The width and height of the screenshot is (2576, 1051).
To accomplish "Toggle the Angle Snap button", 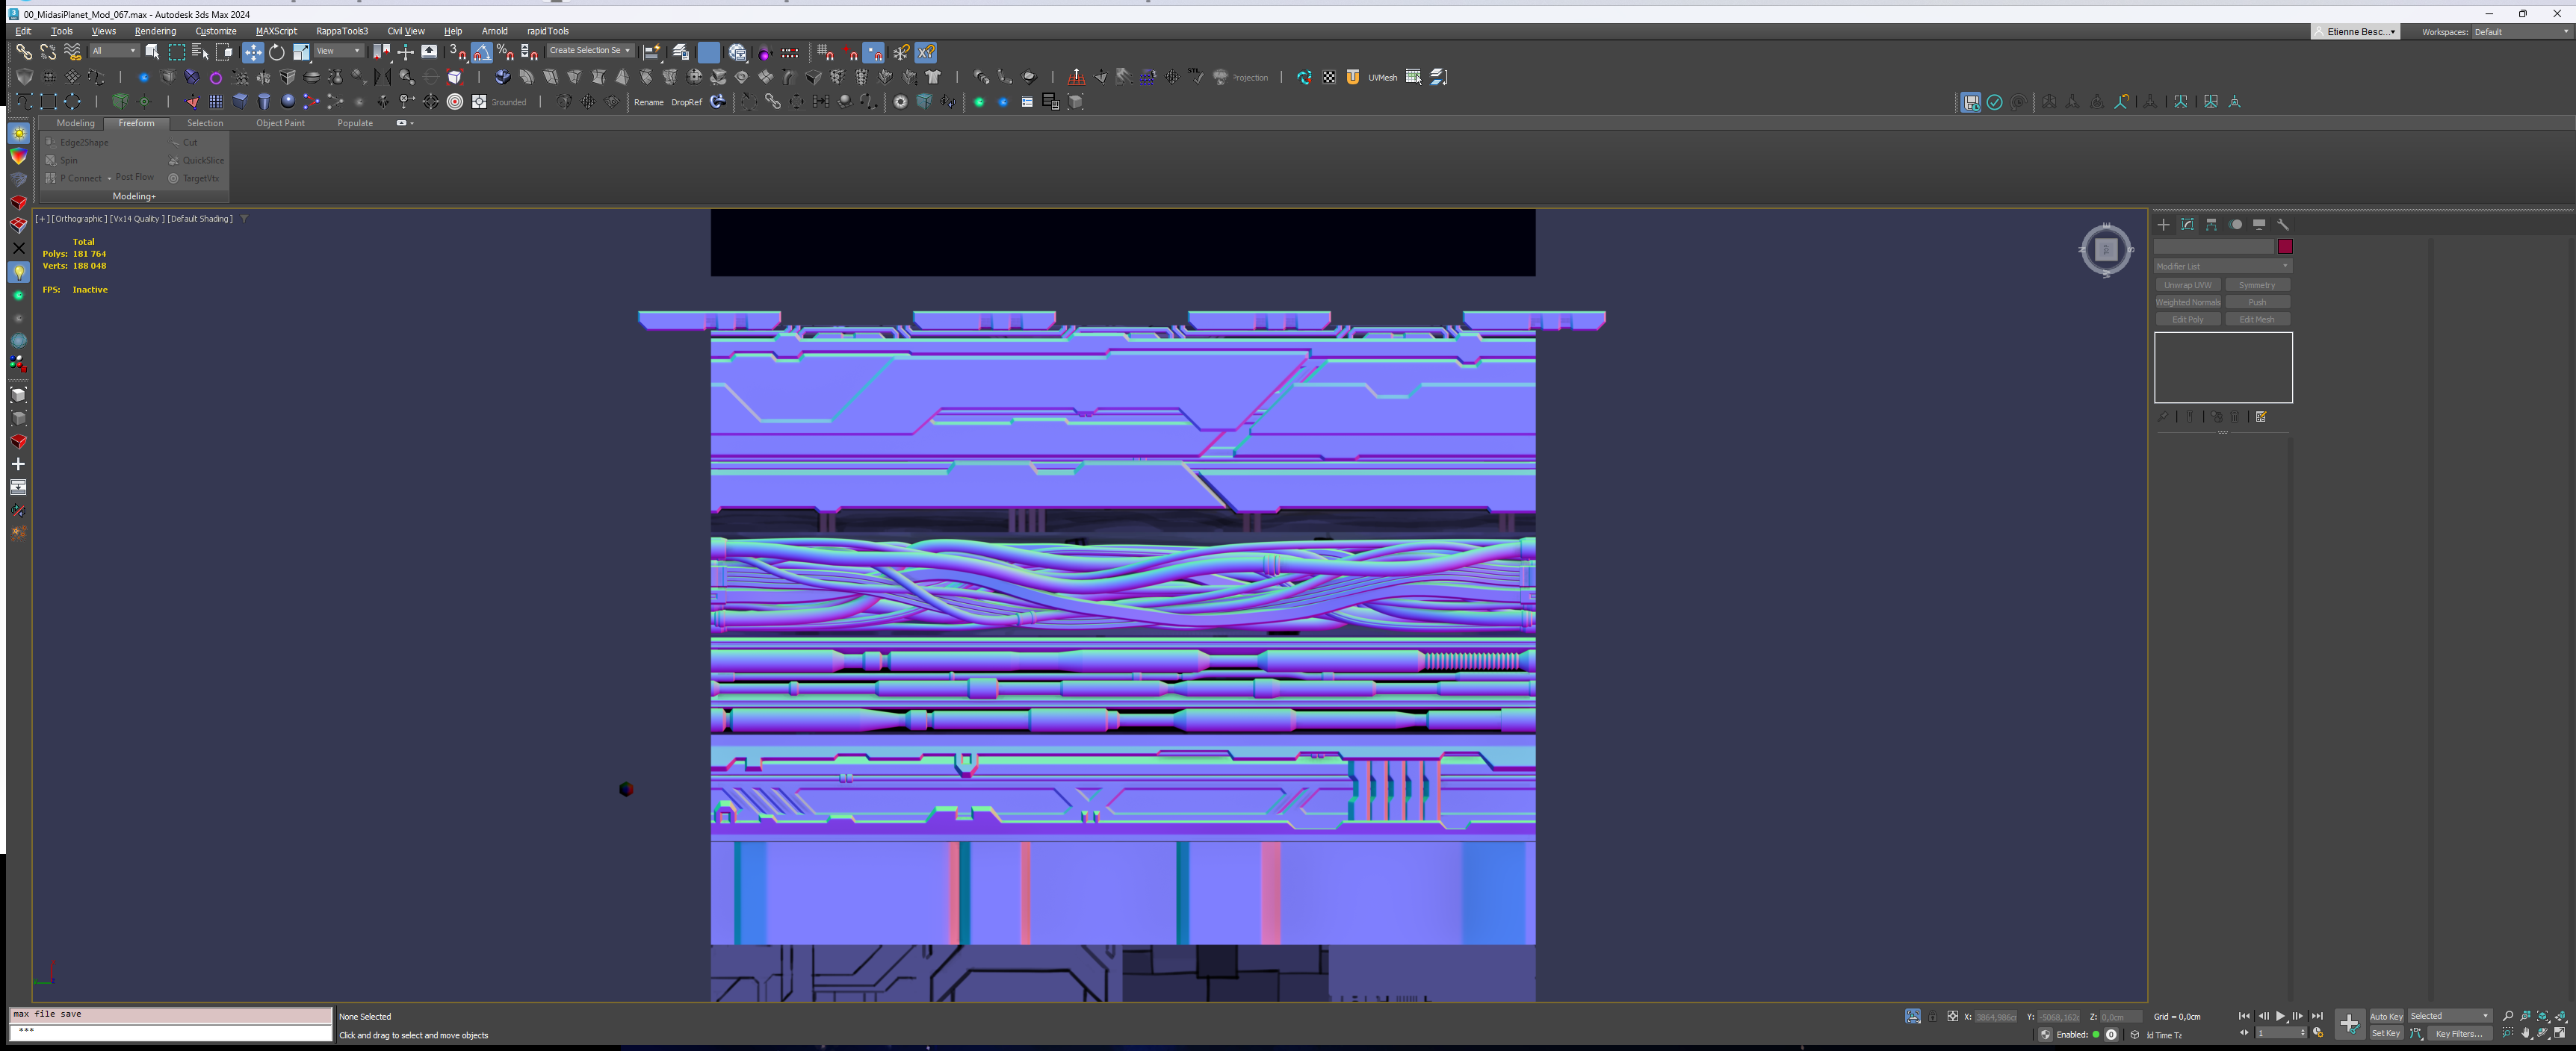I will click(x=482, y=52).
